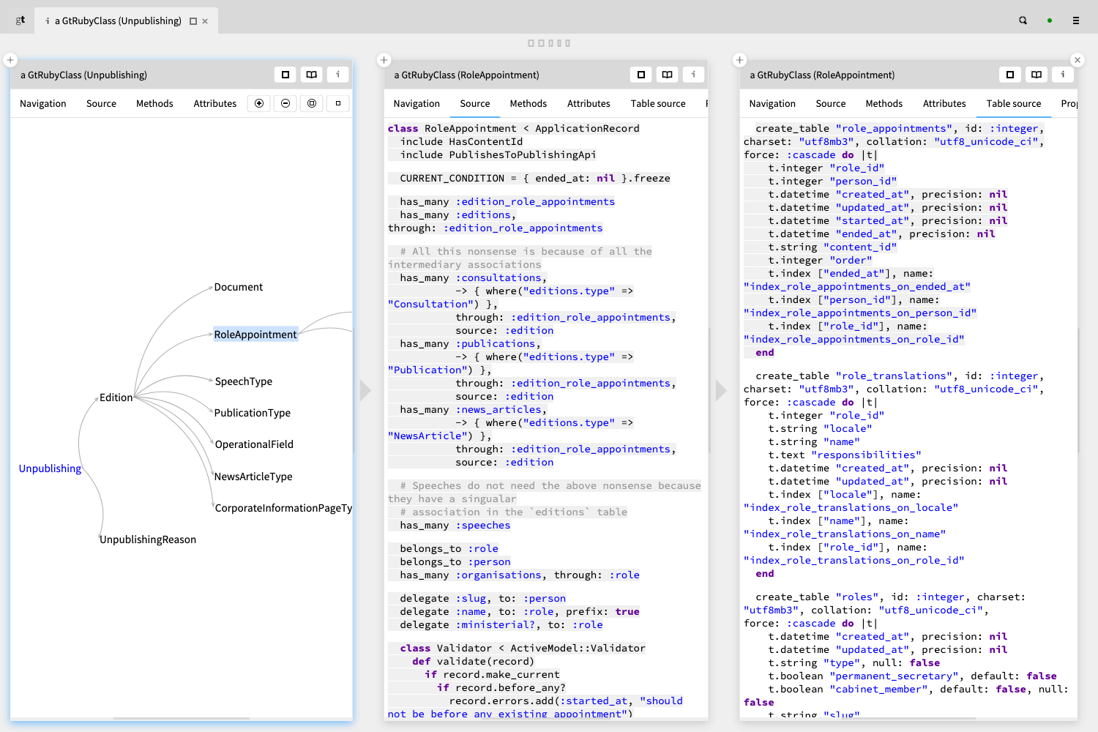This screenshot has width=1098, height=732.
Task: Click the triangle handle between middle and right panes
Action: pyautogui.click(x=720, y=391)
